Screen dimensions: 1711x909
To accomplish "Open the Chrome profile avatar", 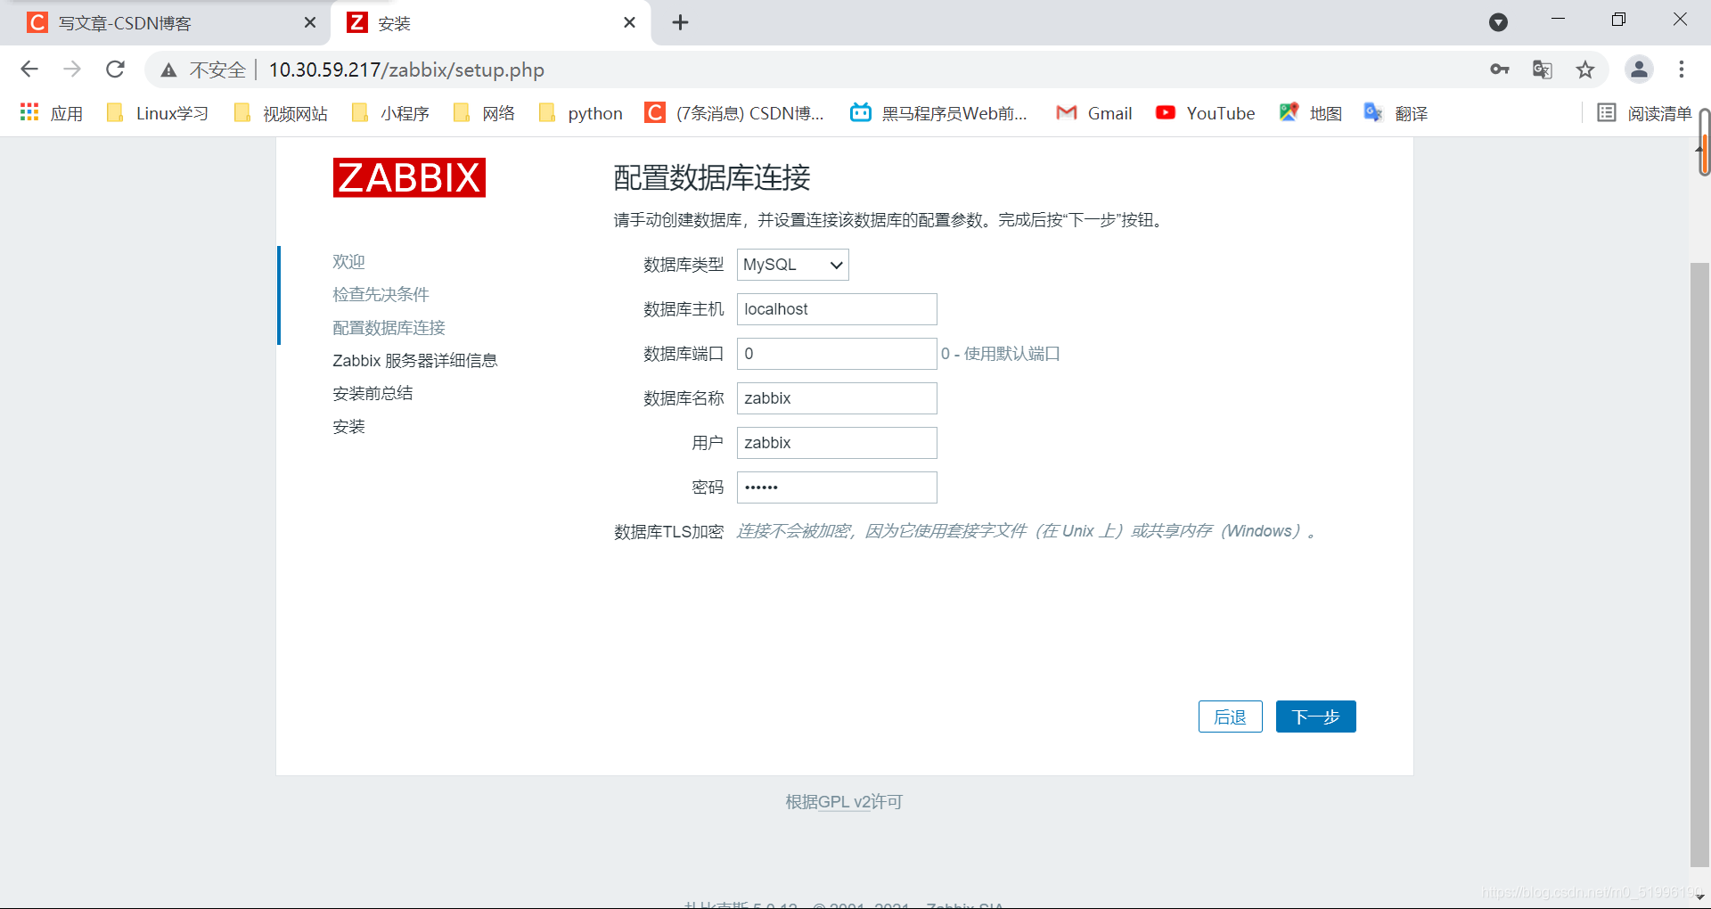I will click(1639, 70).
